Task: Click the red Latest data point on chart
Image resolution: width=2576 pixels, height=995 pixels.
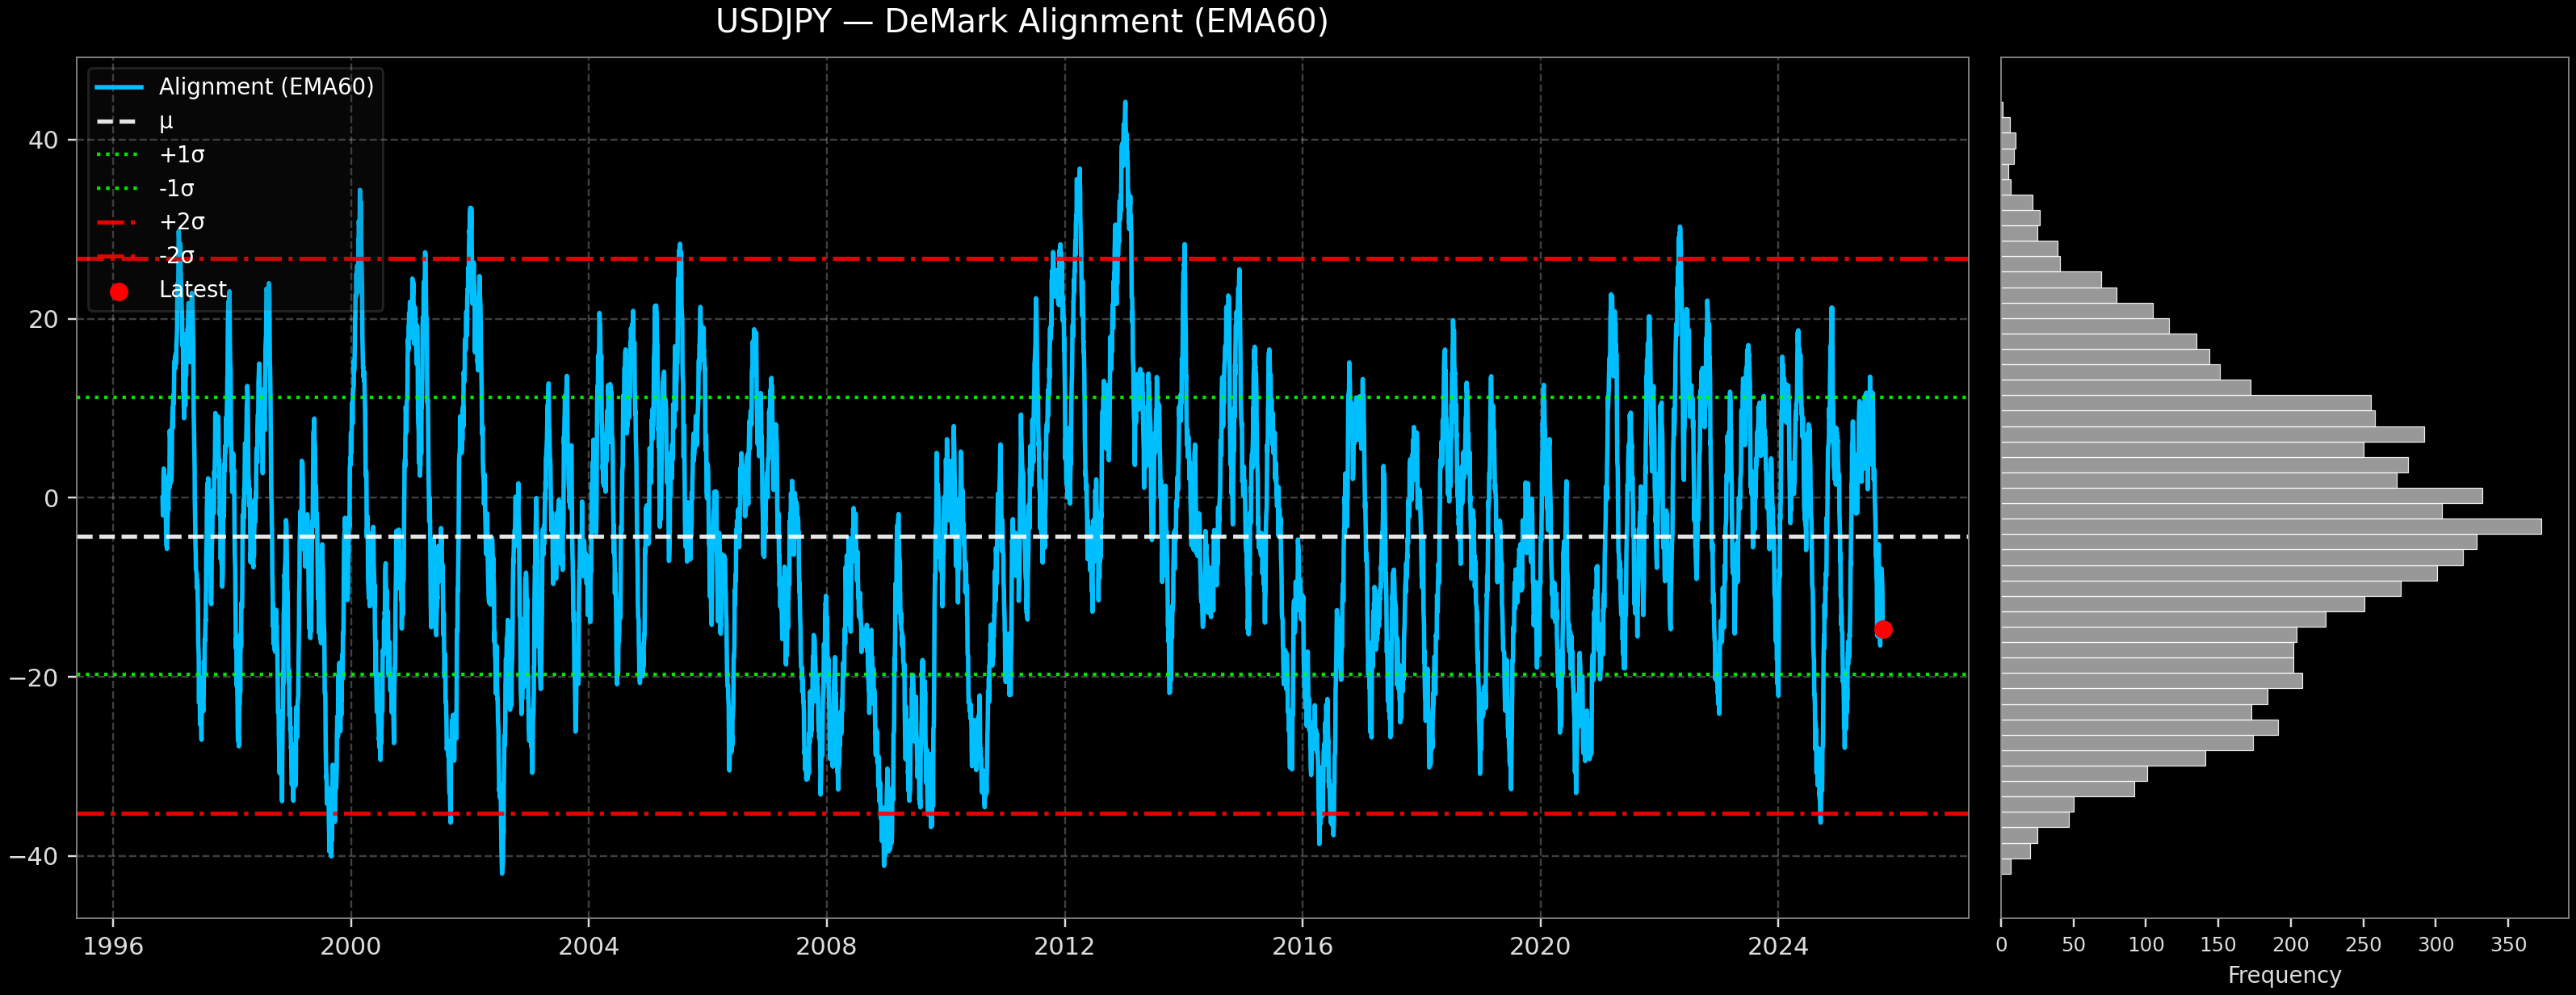Action: 1883,629
